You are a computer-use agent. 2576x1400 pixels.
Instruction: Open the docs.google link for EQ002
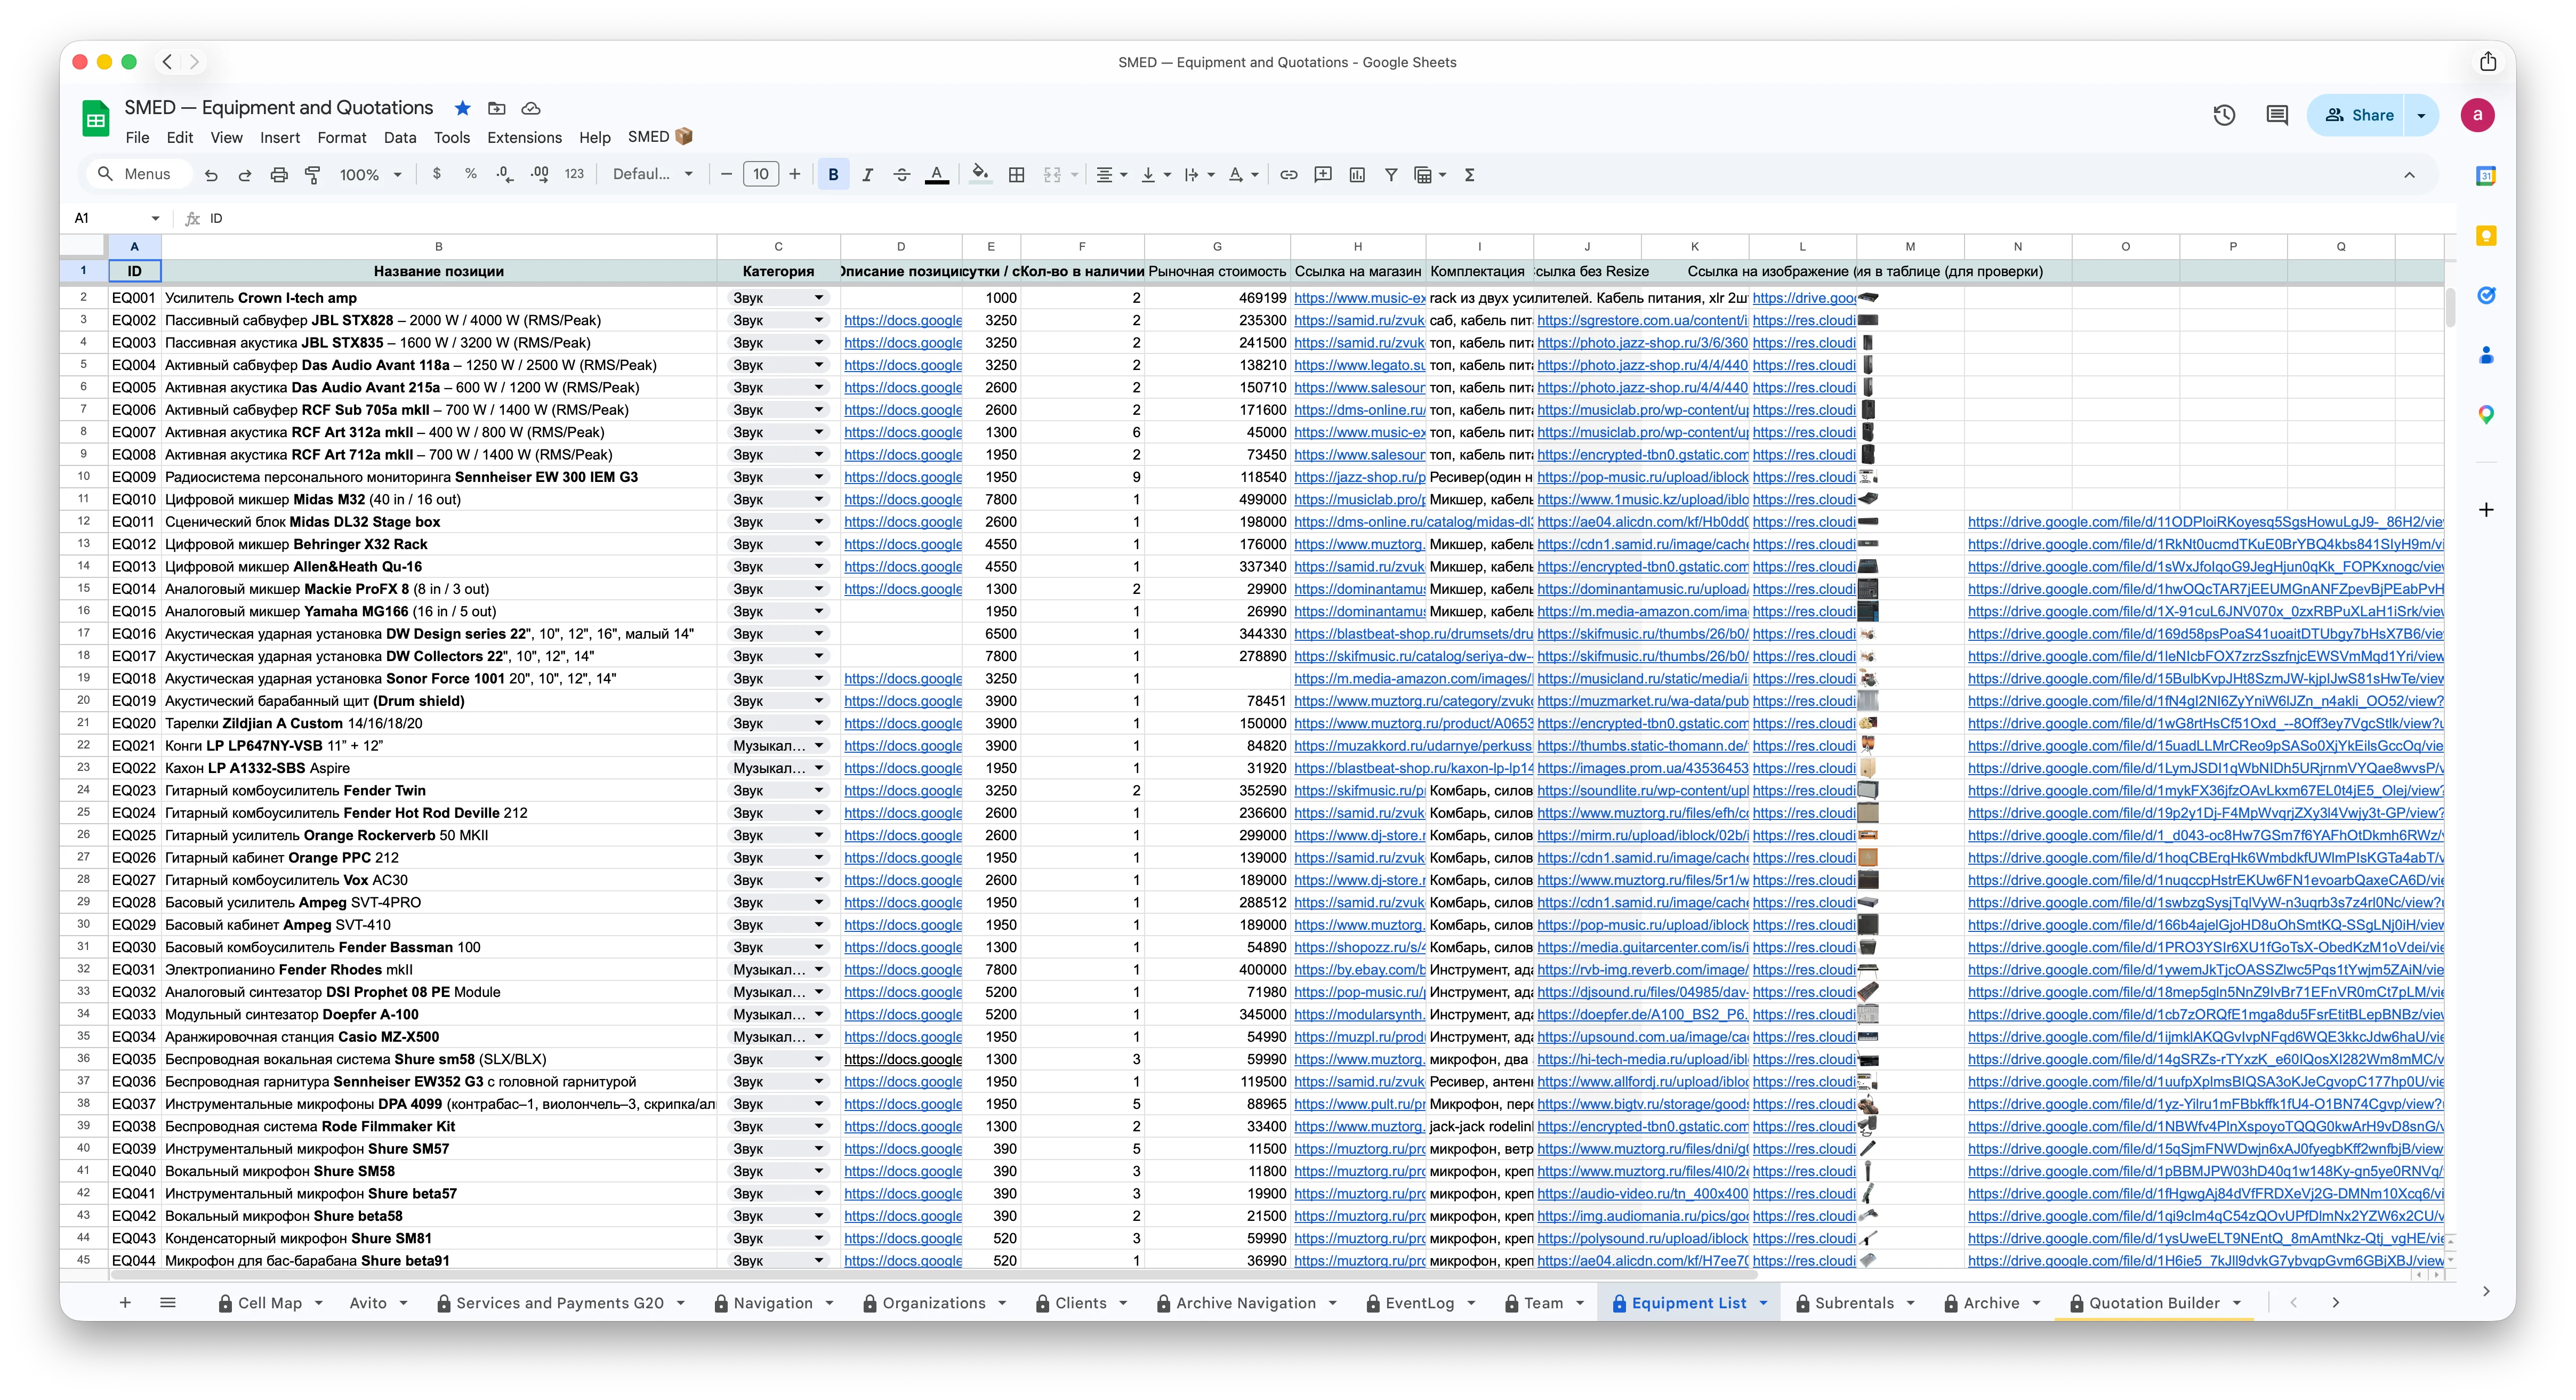[902, 321]
